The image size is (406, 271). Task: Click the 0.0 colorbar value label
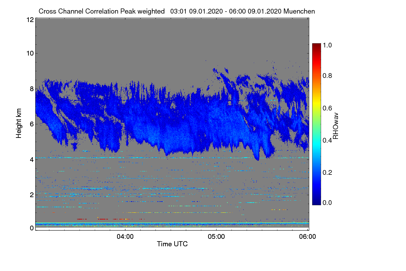pos(328,203)
